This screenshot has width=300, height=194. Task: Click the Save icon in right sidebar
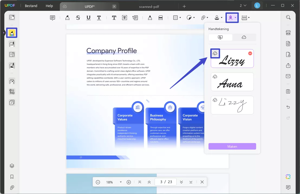[288, 91]
